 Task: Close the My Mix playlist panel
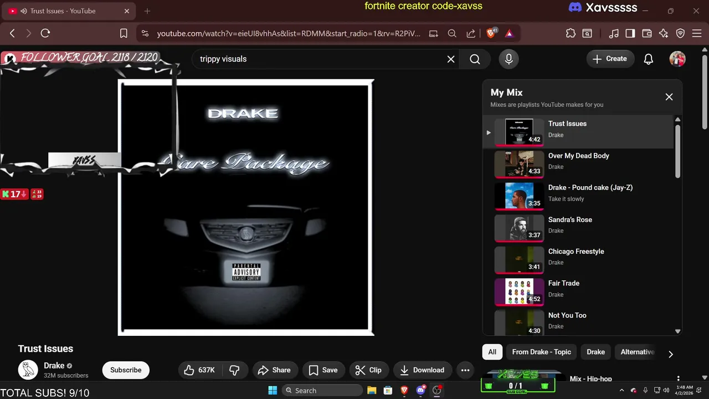point(669,97)
